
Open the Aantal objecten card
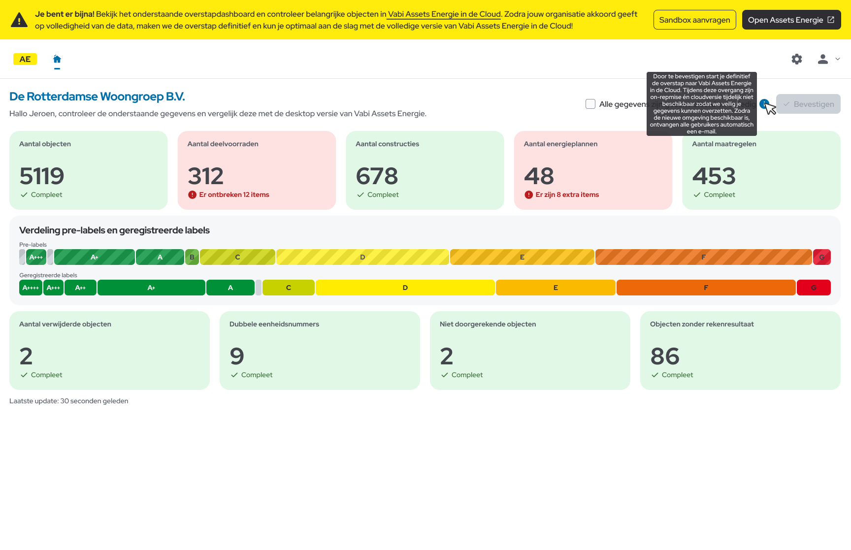[x=89, y=170]
